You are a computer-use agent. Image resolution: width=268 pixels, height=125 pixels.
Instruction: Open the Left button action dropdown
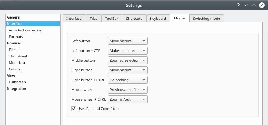128,41
